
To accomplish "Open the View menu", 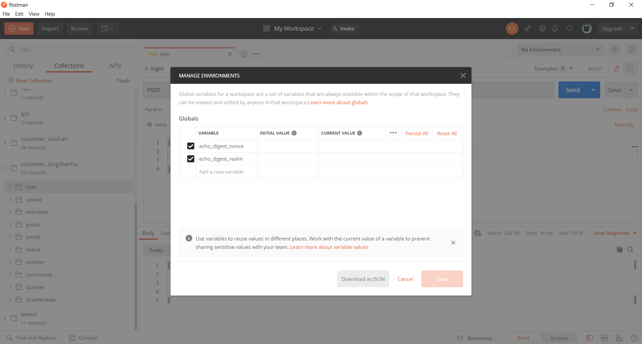I will pyautogui.click(x=34, y=14).
